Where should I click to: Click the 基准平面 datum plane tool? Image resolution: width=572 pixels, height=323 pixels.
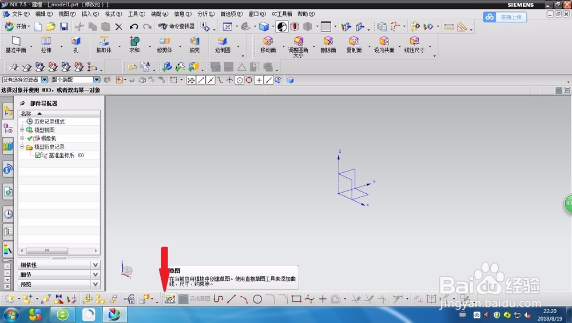click(x=15, y=45)
